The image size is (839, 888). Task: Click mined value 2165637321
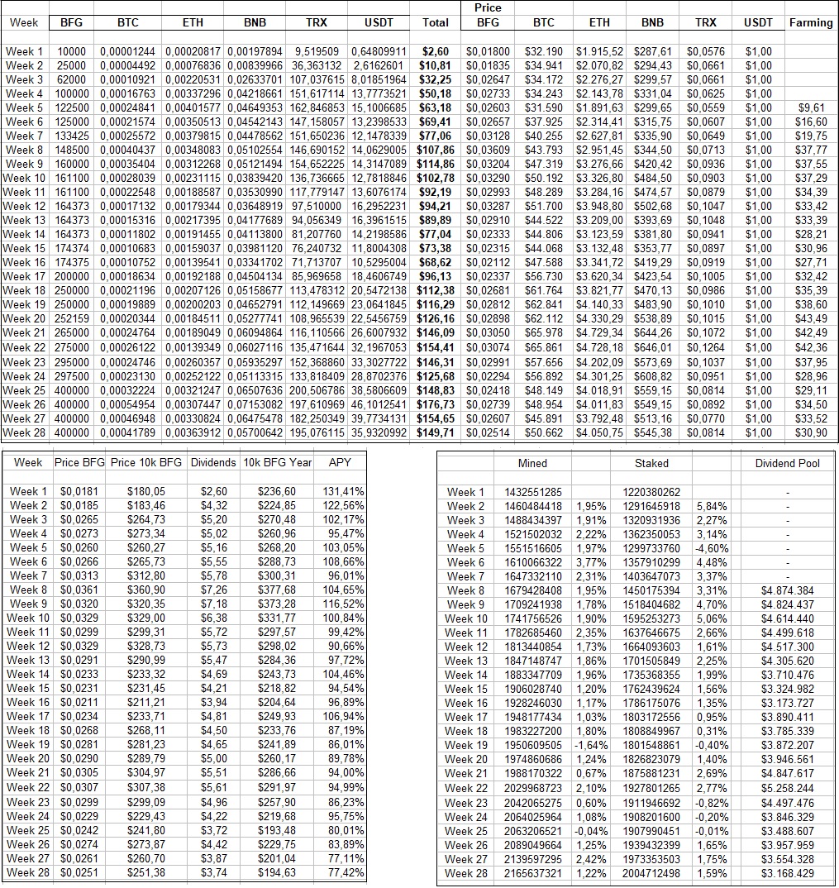(533, 873)
